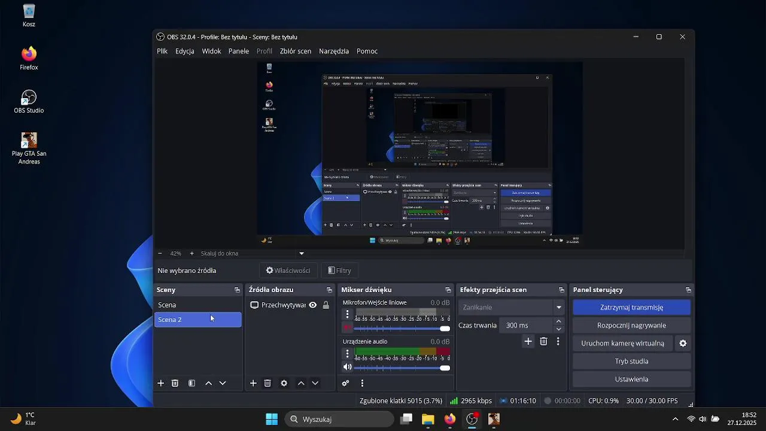
Task: Adjust Urządzenie audio volume slider
Action: [x=402, y=368]
